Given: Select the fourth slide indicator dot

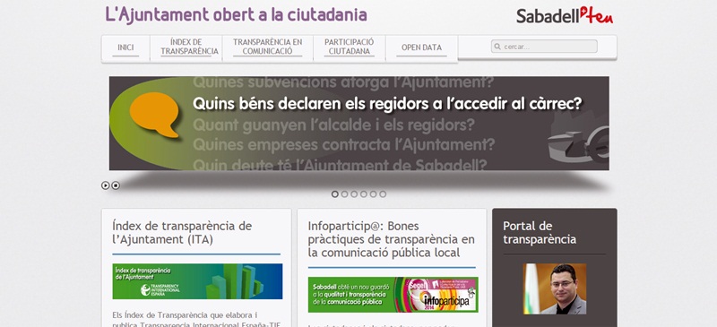Looking at the screenshot, I should pyautogui.click(x=364, y=194).
